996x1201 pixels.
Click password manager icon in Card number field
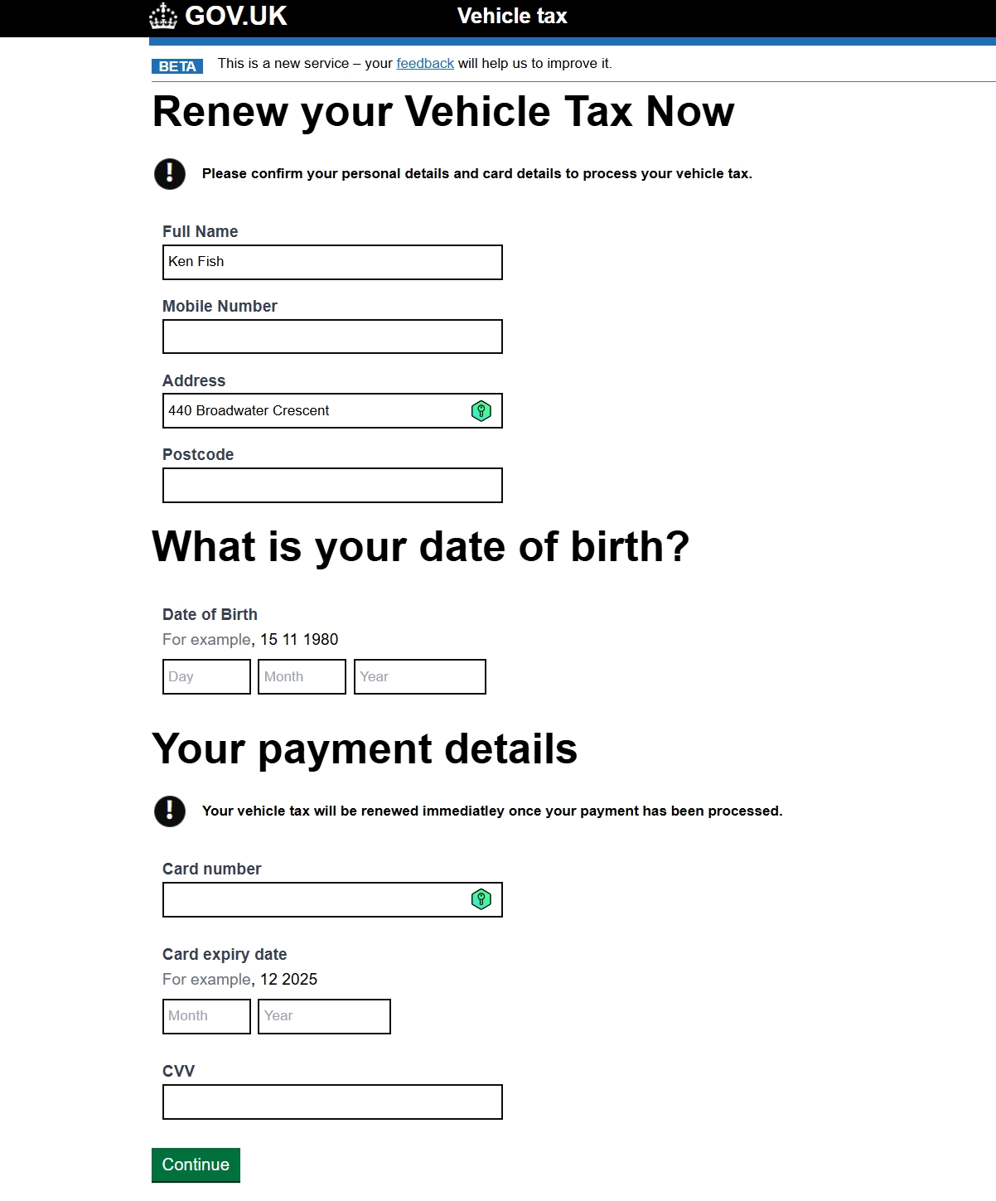coord(481,899)
